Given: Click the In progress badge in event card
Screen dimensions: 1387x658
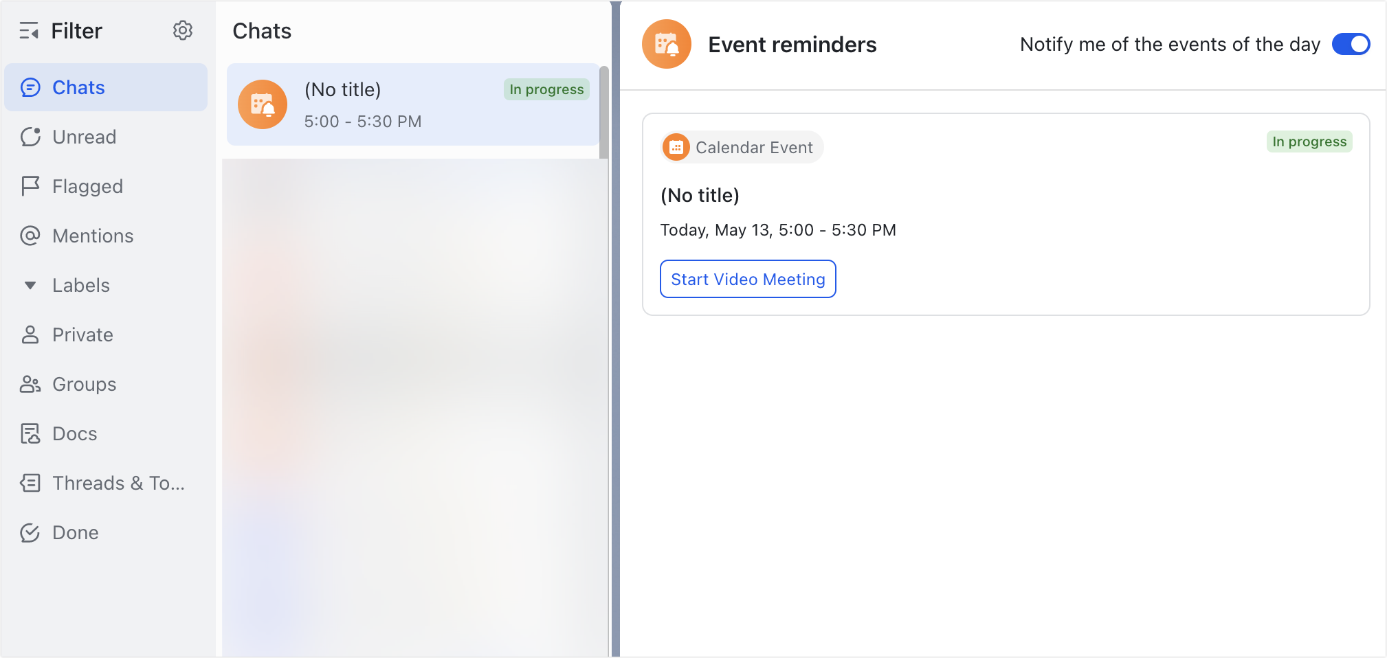Looking at the screenshot, I should click(1309, 141).
